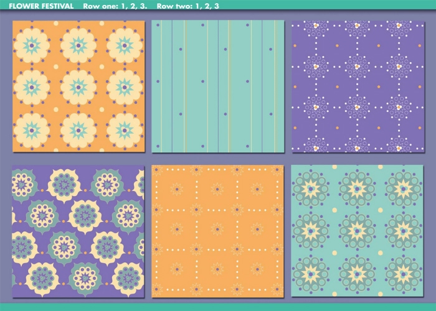Click the orange cream flower pattern tile
The width and height of the screenshot is (436, 311).
pos(78,86)
